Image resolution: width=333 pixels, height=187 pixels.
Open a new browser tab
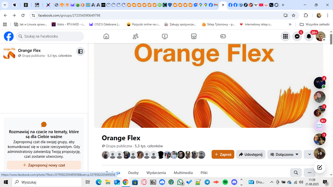point(283,5)
